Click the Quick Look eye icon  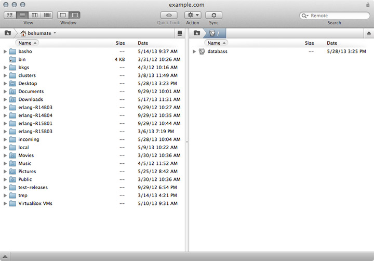tap(168, 16)
